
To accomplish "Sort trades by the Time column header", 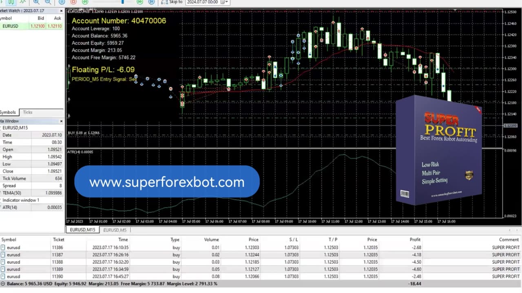I will click(123, 240).
